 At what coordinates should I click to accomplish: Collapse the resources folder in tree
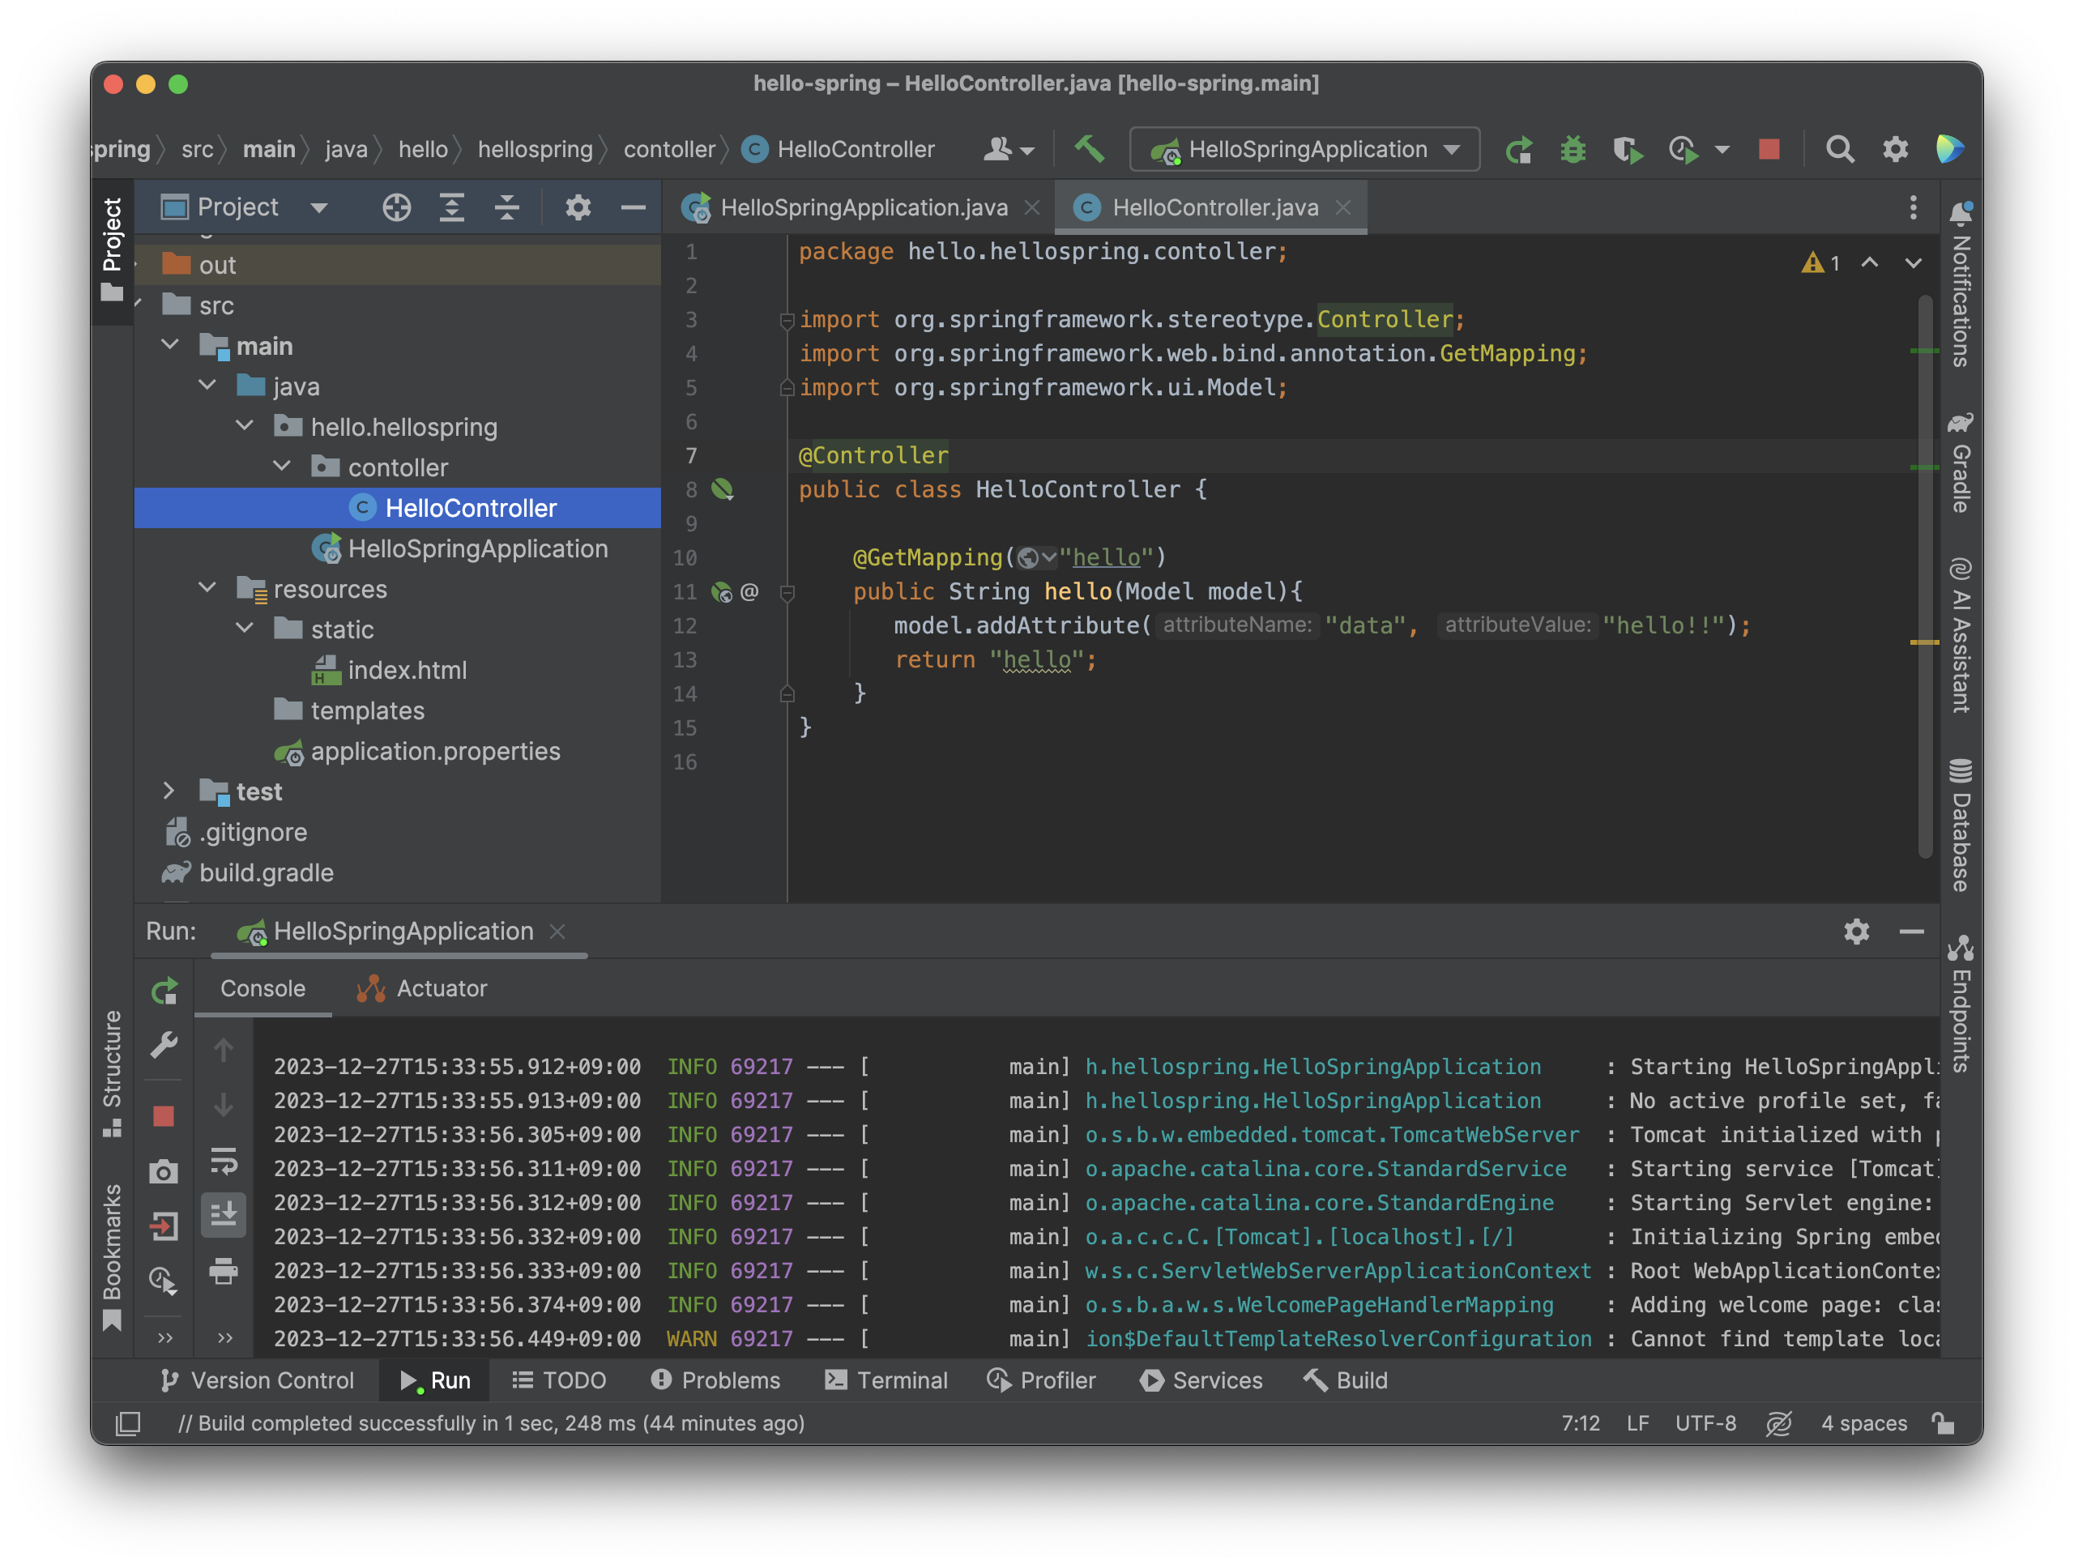[x=207, y=588]
